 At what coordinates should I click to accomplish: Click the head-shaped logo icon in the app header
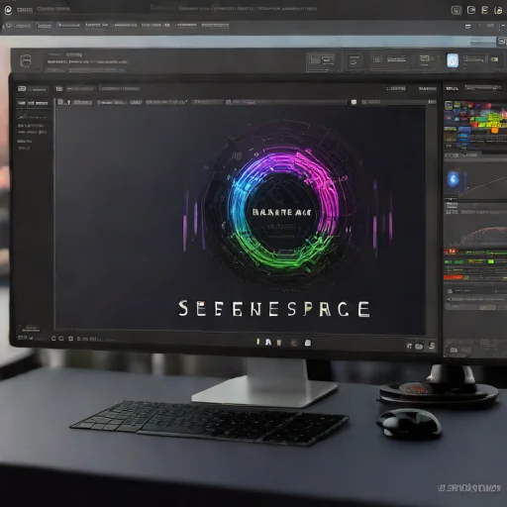tap(26, 61)
